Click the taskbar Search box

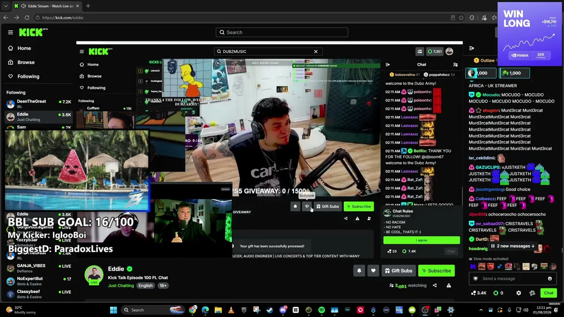click(153, 310)
